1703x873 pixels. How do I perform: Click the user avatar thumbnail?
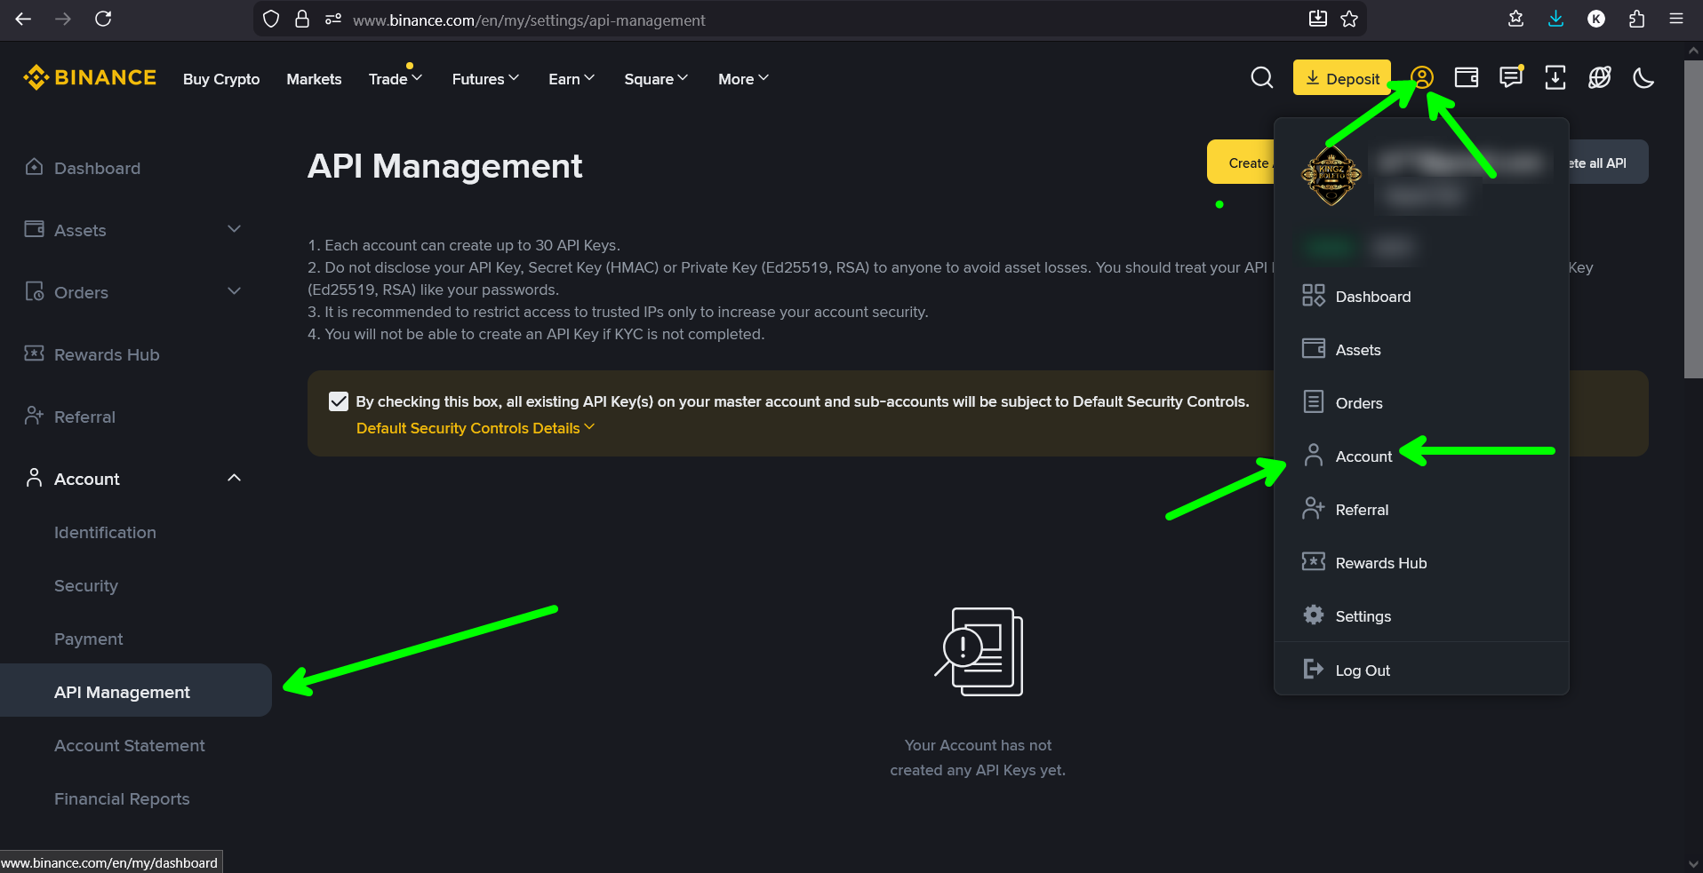point(1331,176)
